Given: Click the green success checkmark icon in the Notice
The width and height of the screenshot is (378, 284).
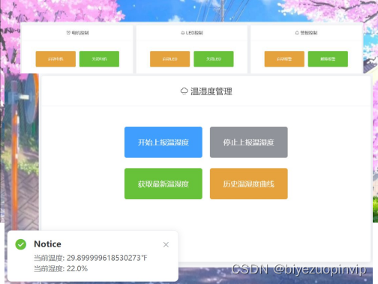Looking at the screenshot, I should [21, 244].
